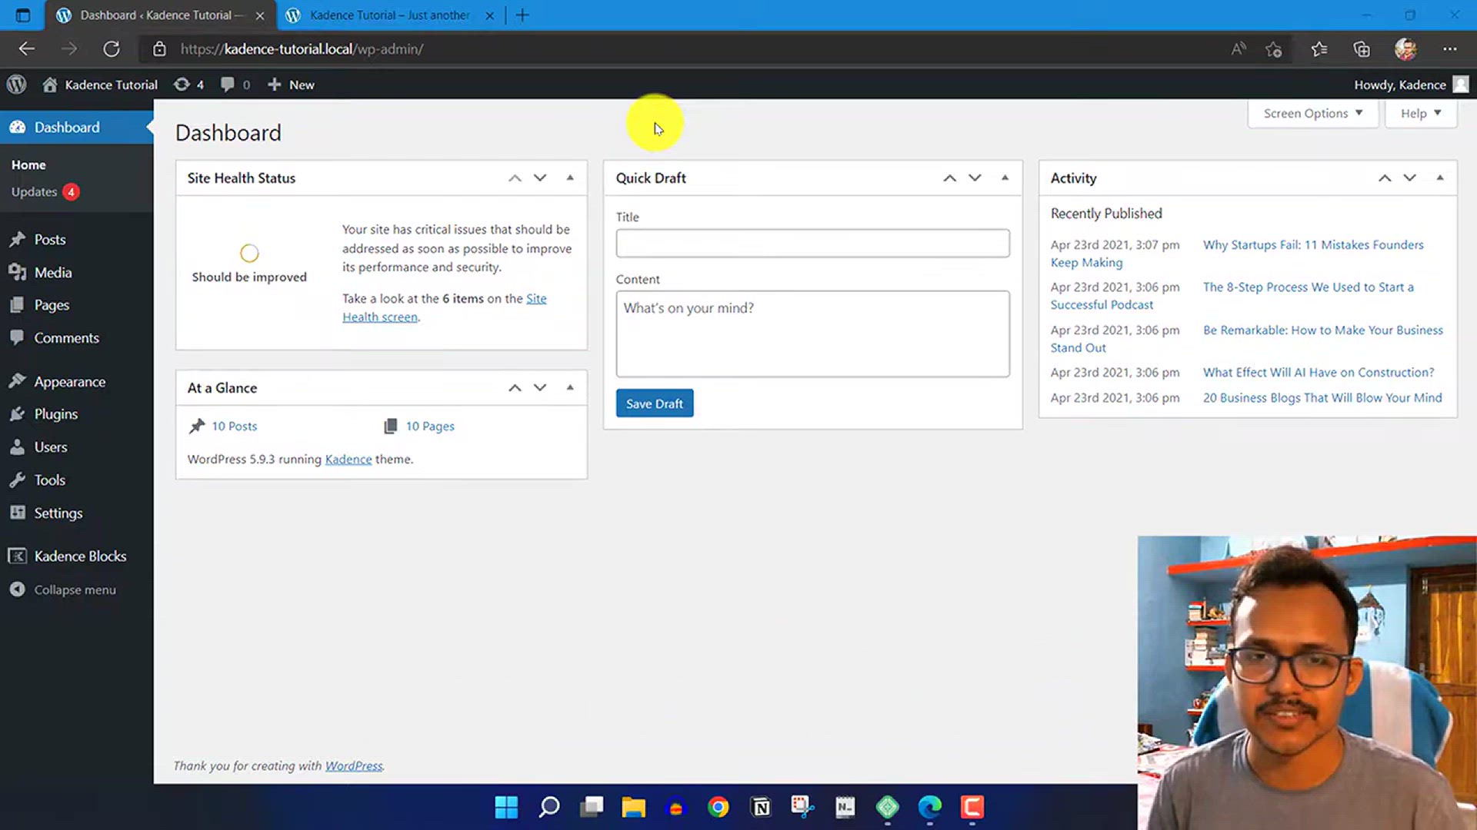The image size is (1477, 830).
Task: Move Quick Draft panel up
Action: pos(950,178)
